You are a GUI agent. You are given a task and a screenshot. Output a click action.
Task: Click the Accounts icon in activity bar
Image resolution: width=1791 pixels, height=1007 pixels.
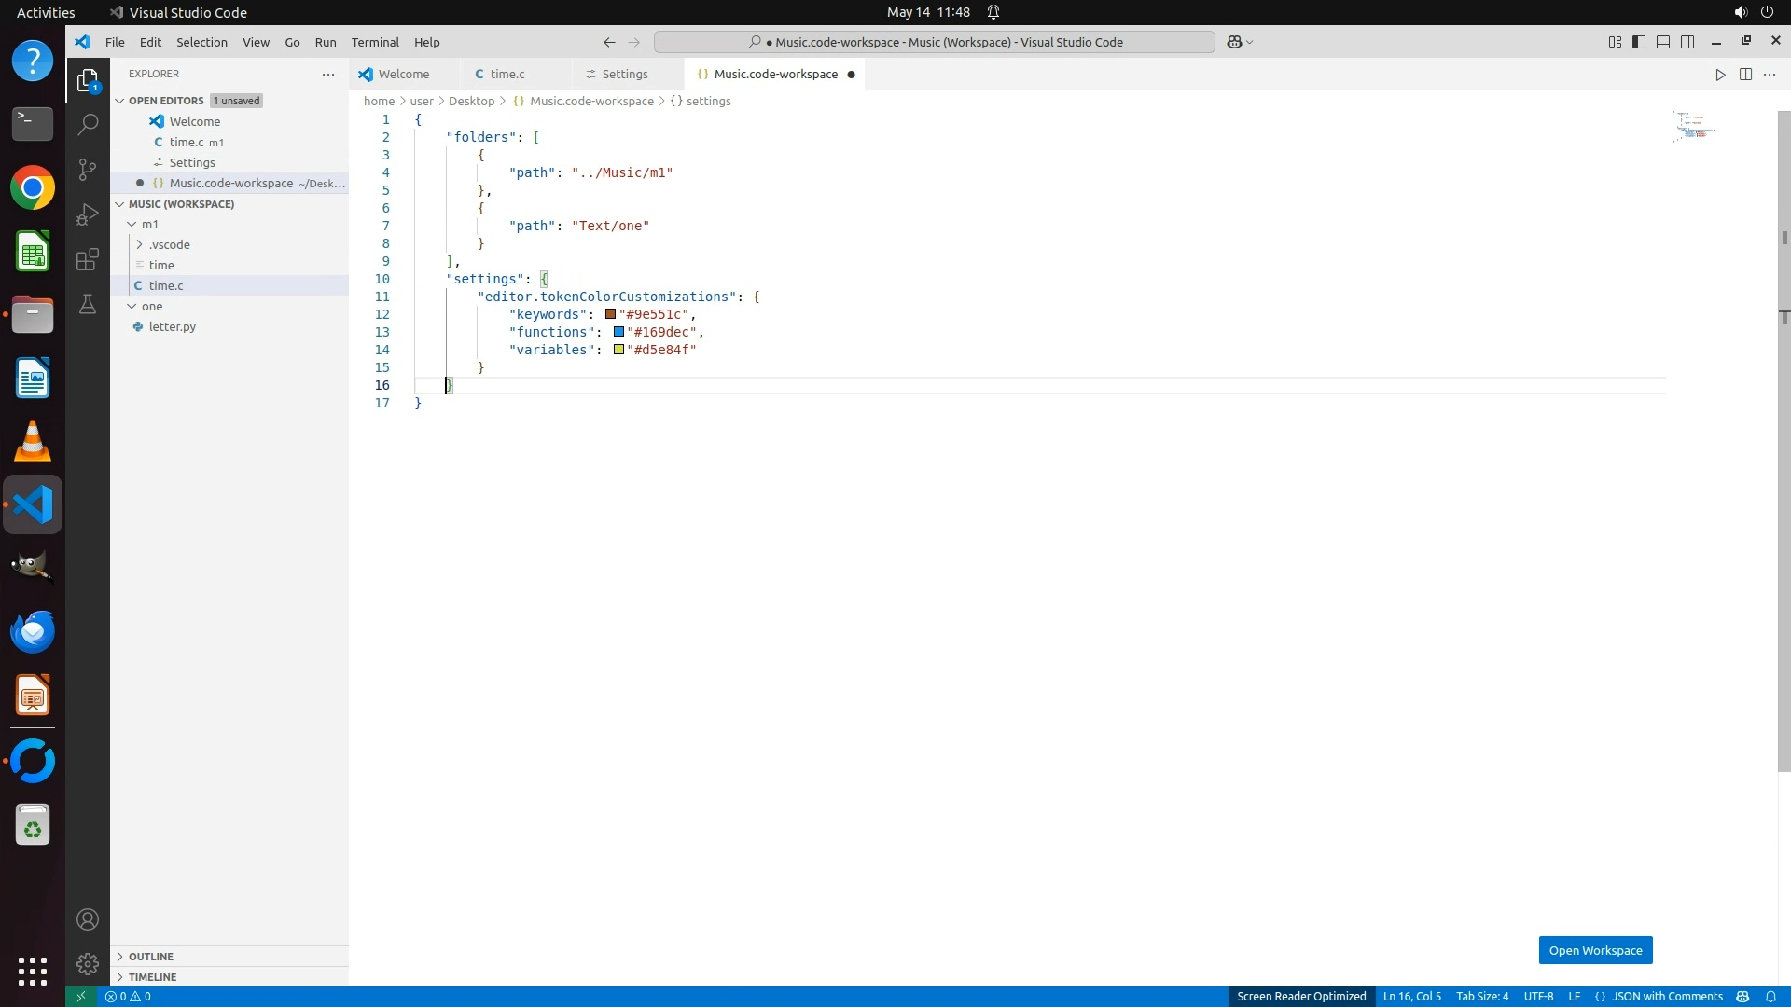[x=88, y=919]
